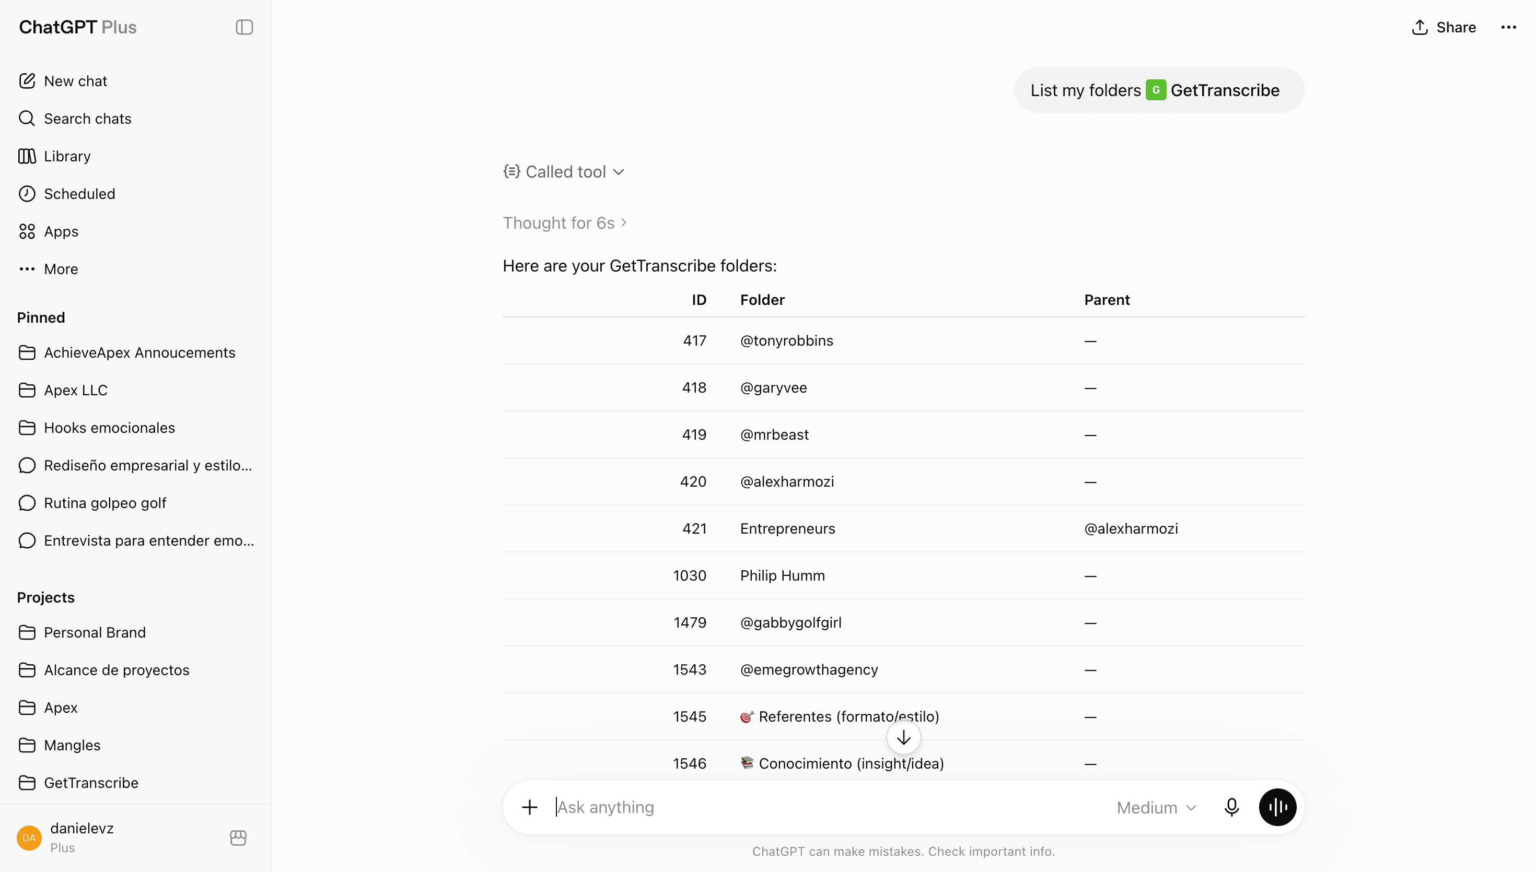Click the ChatGPT Plus logo title

point(78,28)
